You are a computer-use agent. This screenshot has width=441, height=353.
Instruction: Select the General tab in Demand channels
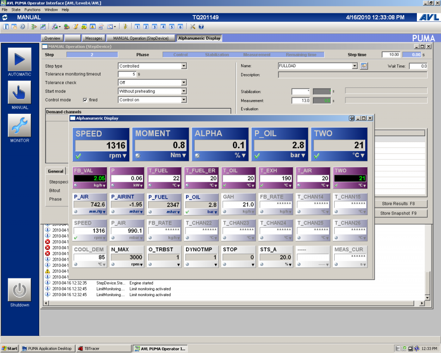tap(56, 171)
